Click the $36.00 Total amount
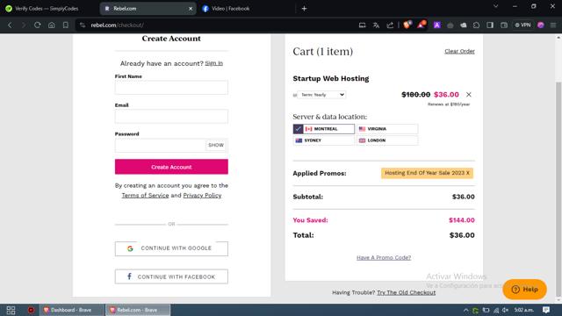This screenshot has height=316, width=562. (x=462, y=235)
